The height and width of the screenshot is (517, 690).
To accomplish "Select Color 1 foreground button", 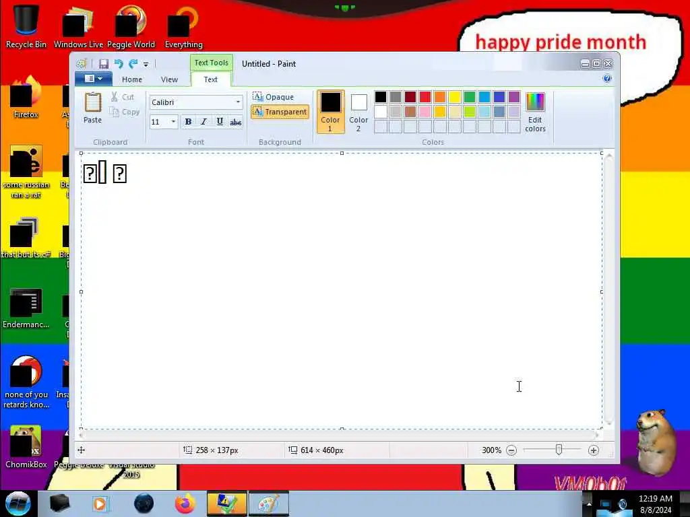I will [330, 112].
